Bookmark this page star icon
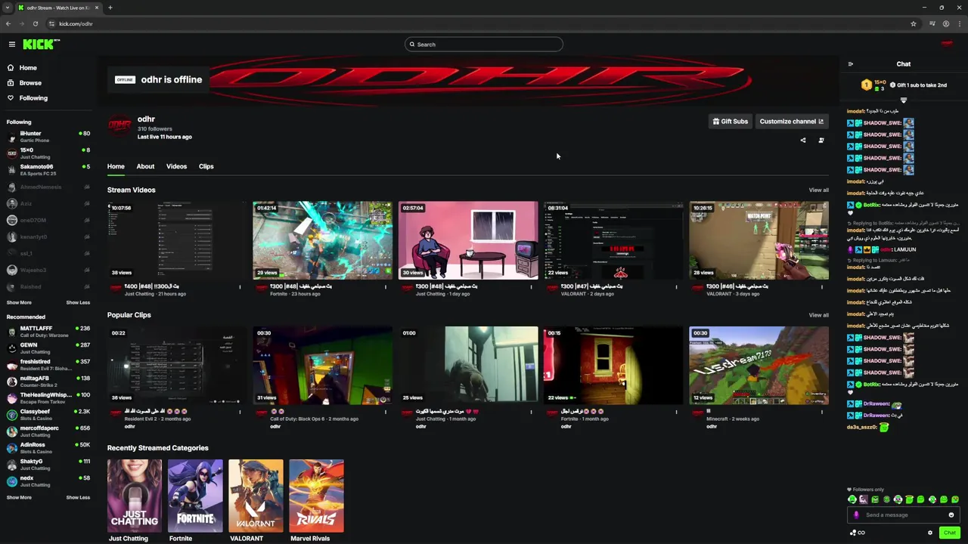This screenshot has height=544, width=968. [914, 23]
